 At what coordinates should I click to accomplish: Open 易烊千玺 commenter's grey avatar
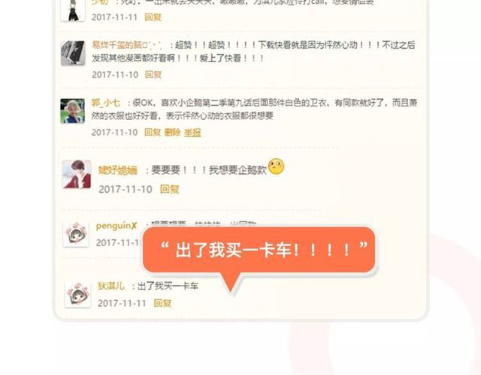[x=73, y=53]
